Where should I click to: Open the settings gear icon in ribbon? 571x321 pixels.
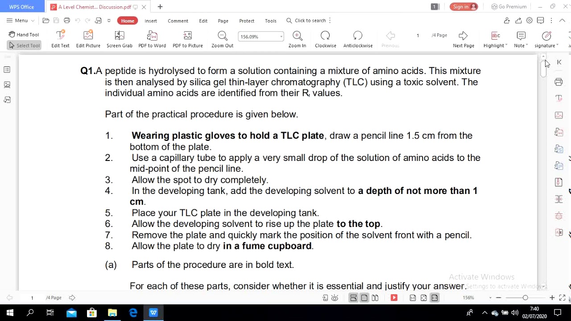pos(530,21)
